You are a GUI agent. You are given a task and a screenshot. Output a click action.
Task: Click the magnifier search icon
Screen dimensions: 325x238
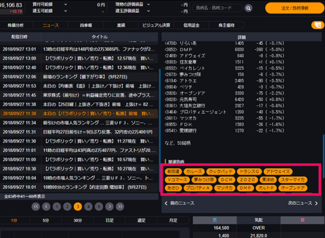(248, 8)
